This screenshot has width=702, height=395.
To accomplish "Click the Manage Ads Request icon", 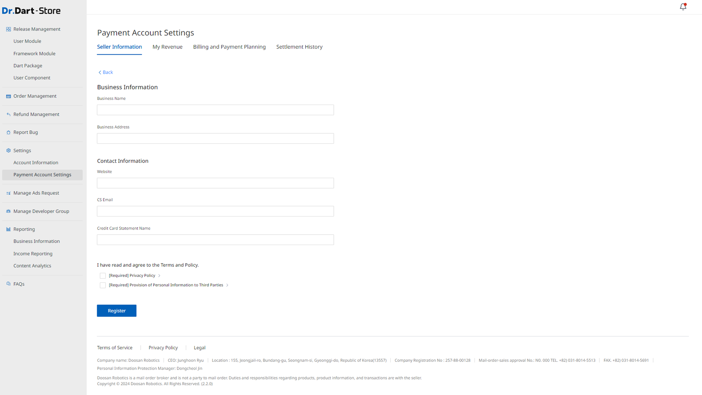I will (x=8, y=193).
